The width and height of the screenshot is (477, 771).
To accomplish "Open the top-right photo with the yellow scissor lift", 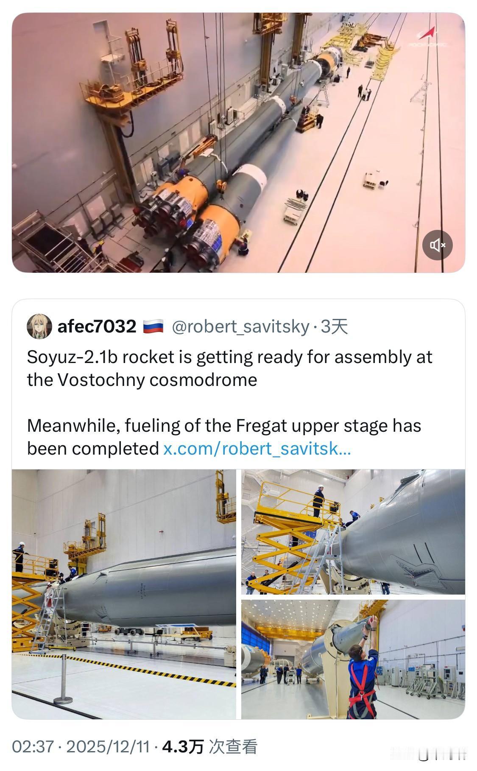I will [353, 532].
